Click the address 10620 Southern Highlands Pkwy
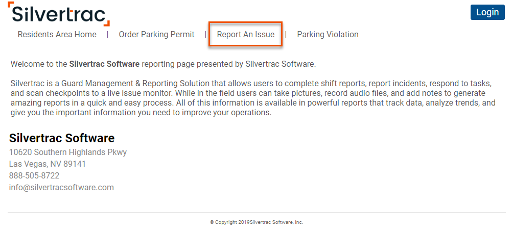This screenshot has width=513, height=231. [x=68, y=152]
